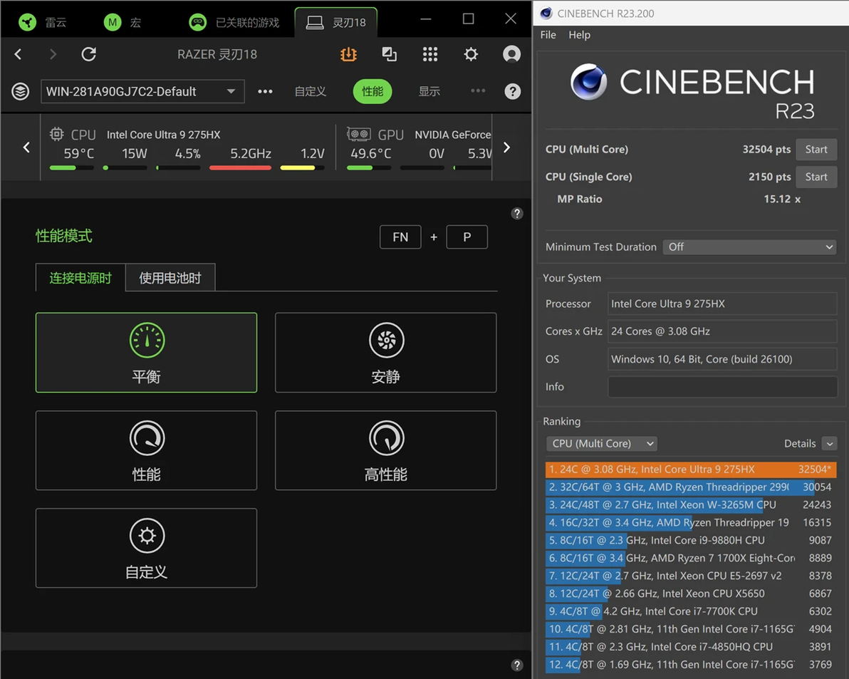
Task: Choose the 高性能 high performance card
Action: 385,450
